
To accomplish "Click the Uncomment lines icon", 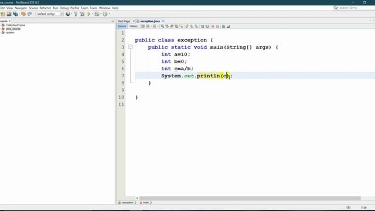I will 228,26.
